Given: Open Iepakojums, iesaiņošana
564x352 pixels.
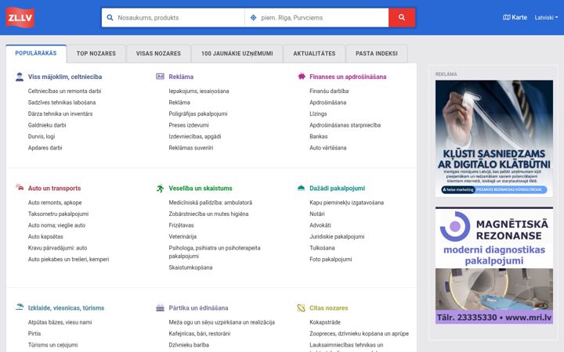Looking at the screenshot, I should click(x=199, y=92).
